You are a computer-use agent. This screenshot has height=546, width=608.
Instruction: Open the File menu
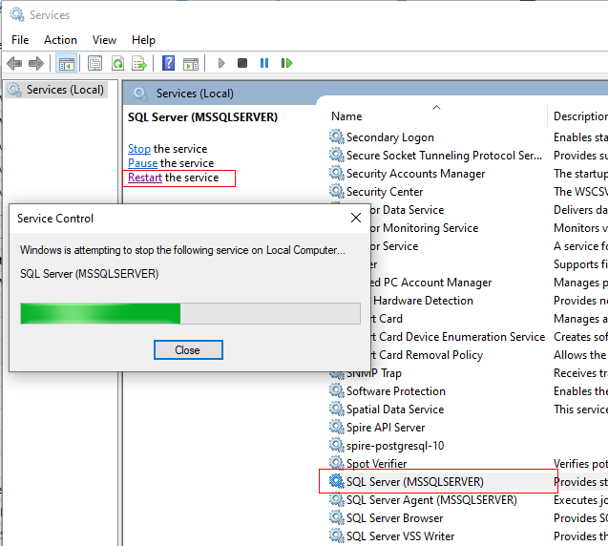tap(20, 40)
